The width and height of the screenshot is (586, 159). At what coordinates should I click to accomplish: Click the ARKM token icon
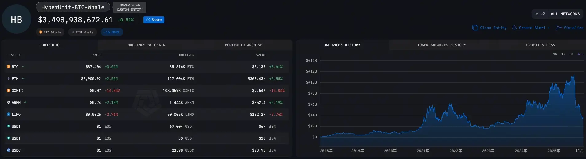pyautogui.click(x=9, y=102)
